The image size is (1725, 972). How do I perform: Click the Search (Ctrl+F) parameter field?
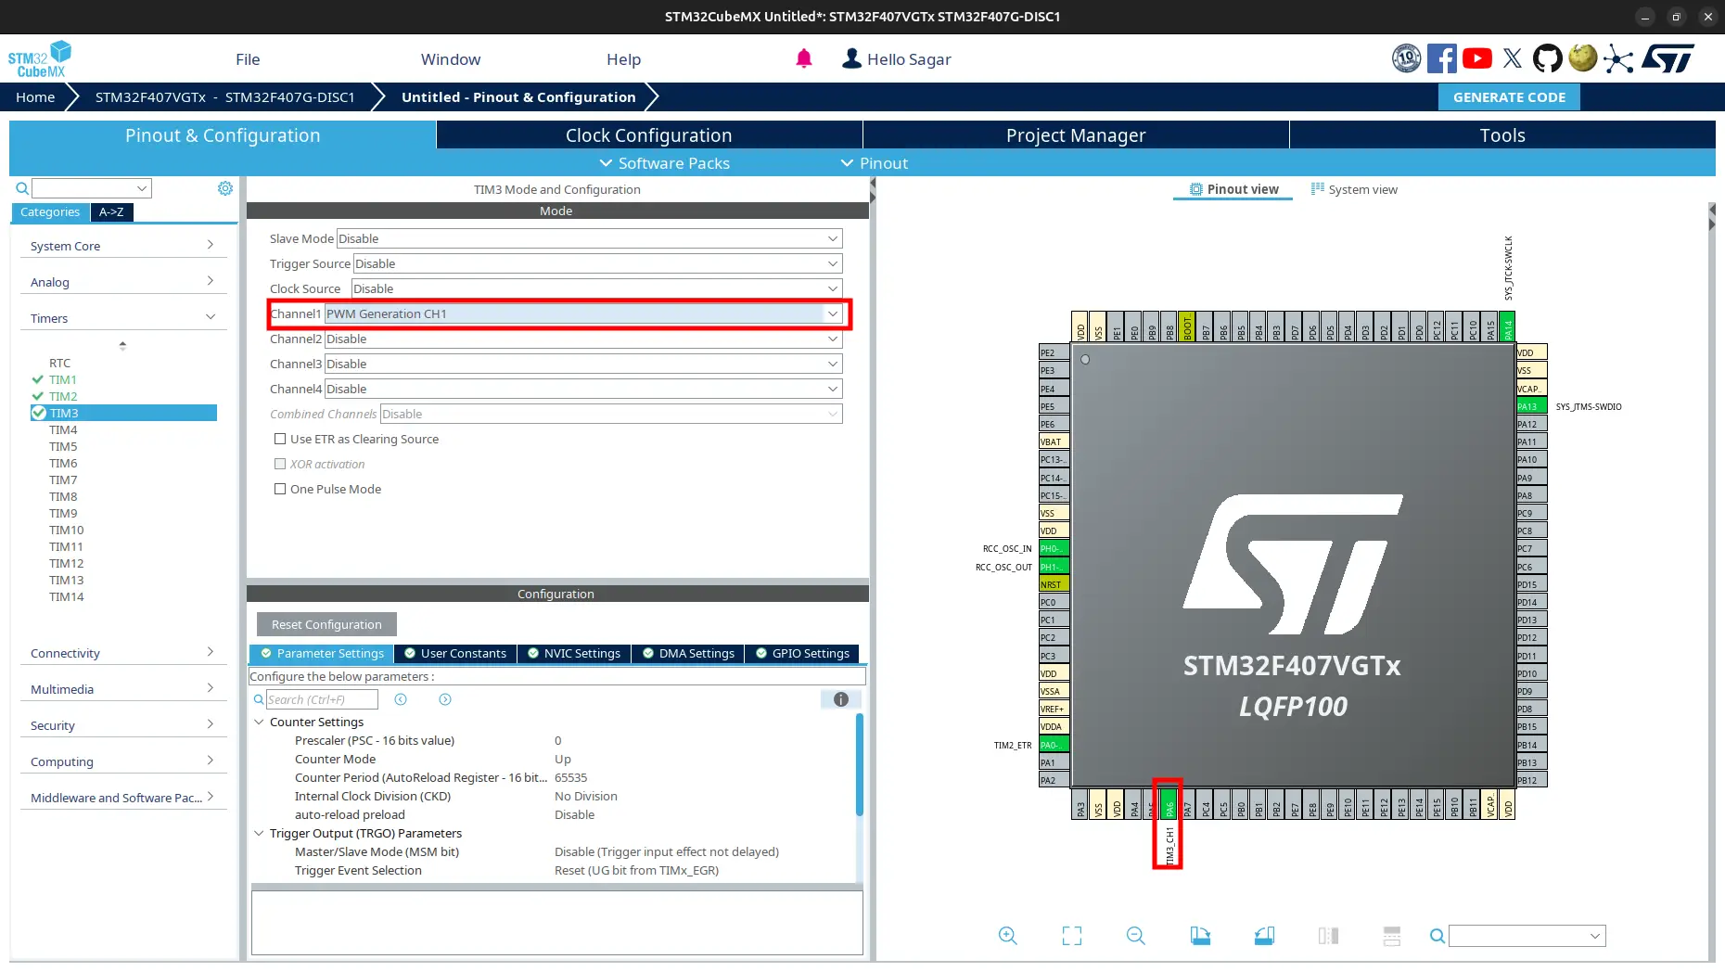[322, 699]
